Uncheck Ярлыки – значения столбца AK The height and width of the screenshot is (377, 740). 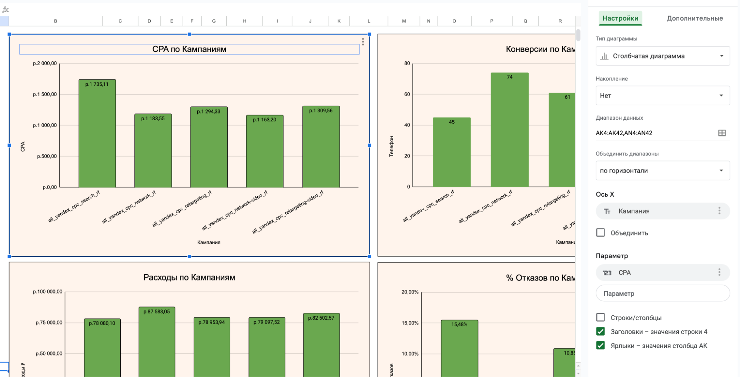pos(600,346)
